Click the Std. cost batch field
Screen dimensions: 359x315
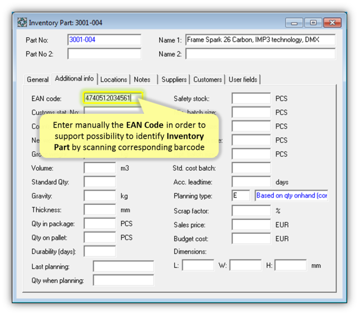coord(251,168)
